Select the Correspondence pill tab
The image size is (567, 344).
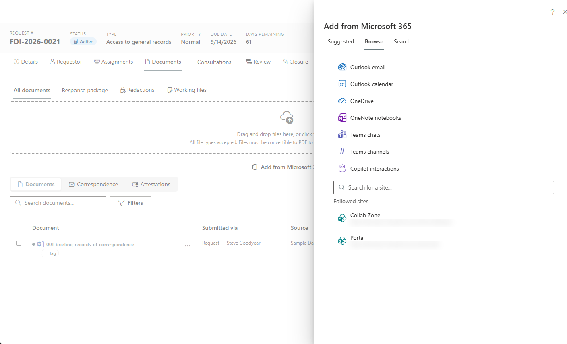point(93,184)
